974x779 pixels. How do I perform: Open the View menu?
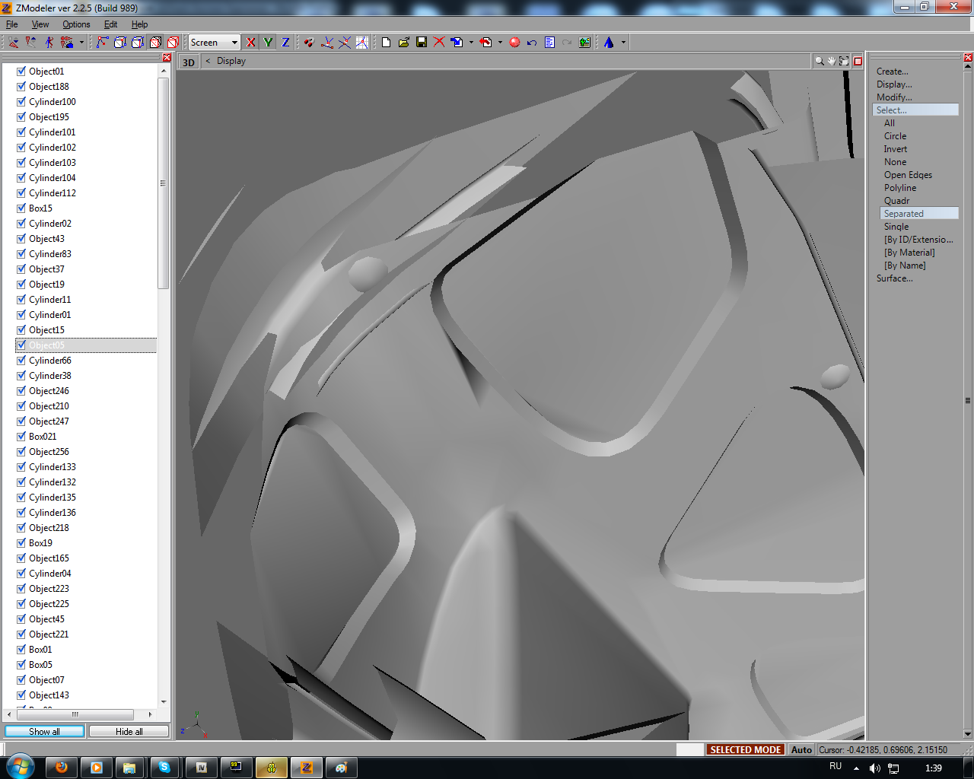[x=40, y=24]
